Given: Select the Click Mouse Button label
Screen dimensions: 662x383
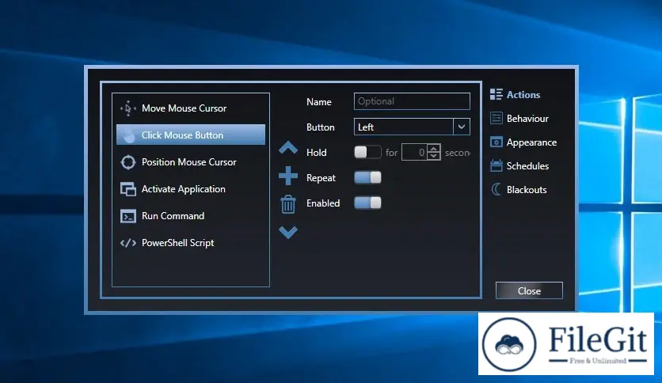Looking at the screenshot, I should [182, 135].
